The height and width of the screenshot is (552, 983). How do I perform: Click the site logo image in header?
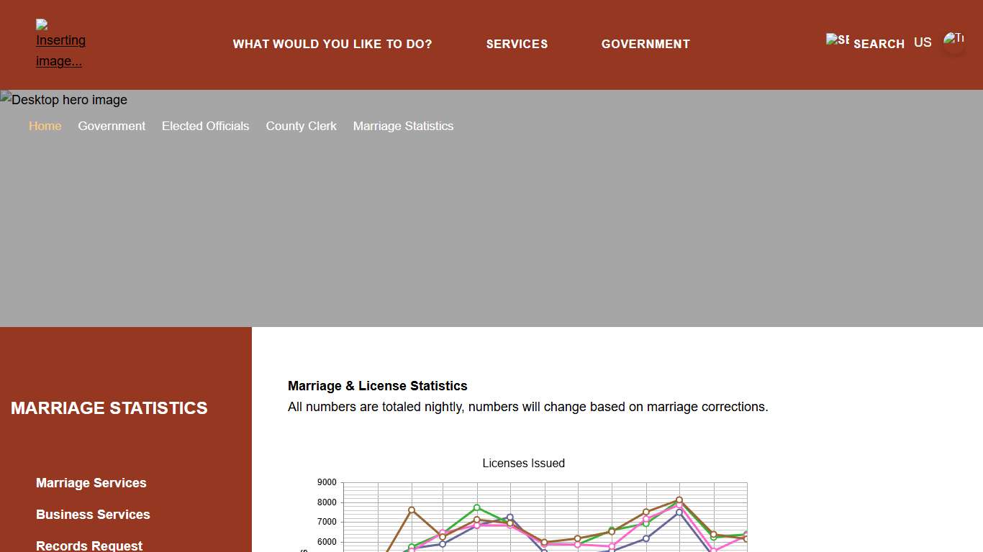coord(60,44)
